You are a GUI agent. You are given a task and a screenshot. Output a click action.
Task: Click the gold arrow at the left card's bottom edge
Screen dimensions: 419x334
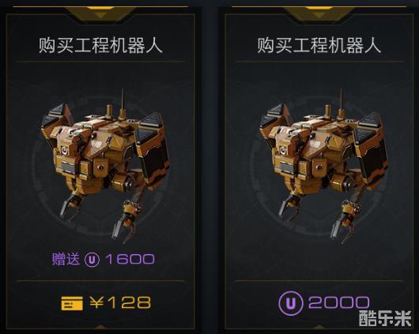[100, 328]
